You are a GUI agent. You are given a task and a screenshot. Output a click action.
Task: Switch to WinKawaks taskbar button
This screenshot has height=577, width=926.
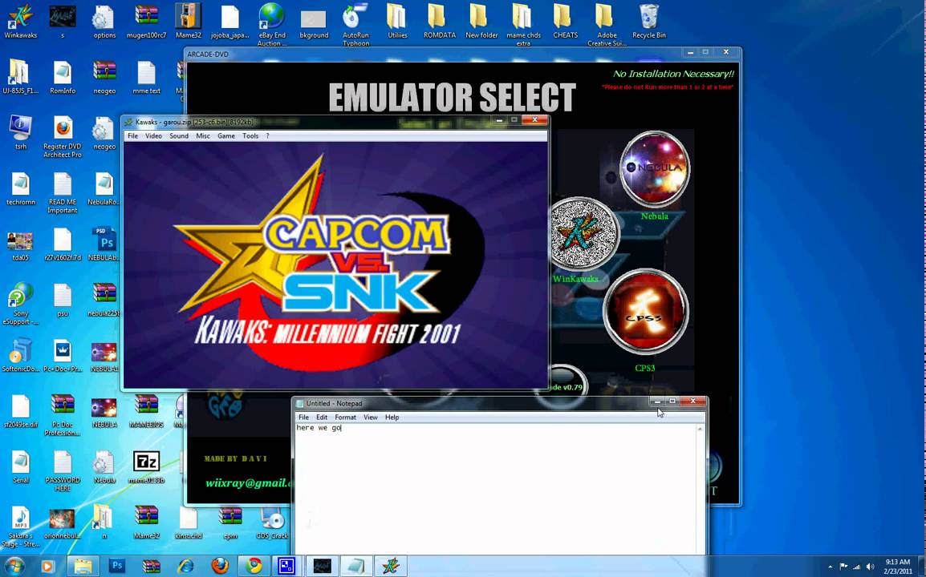390,566
